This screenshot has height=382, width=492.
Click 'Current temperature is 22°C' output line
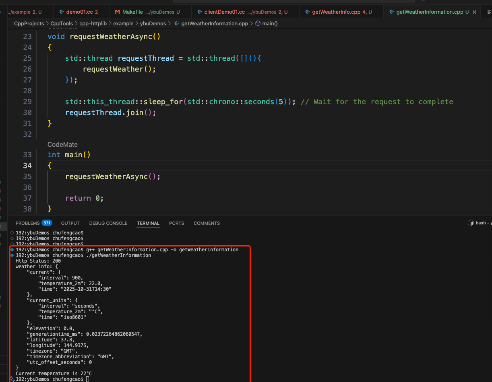[54, 374]
